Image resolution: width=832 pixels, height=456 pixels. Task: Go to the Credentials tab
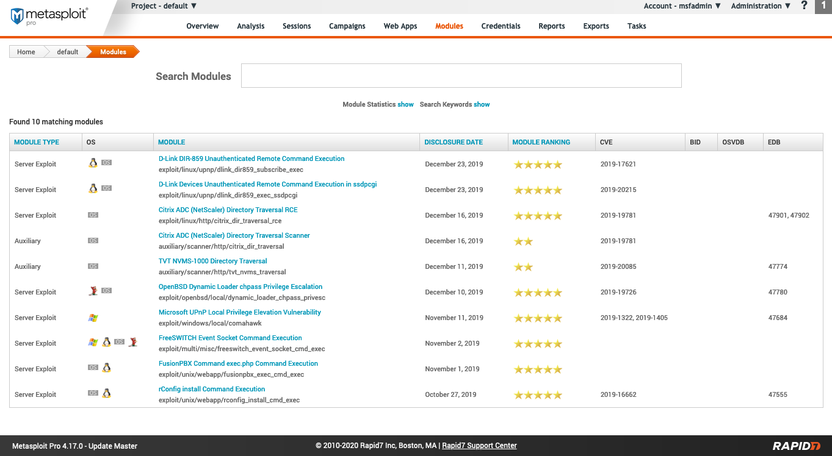pyautogui.click(x=501, y=26)
